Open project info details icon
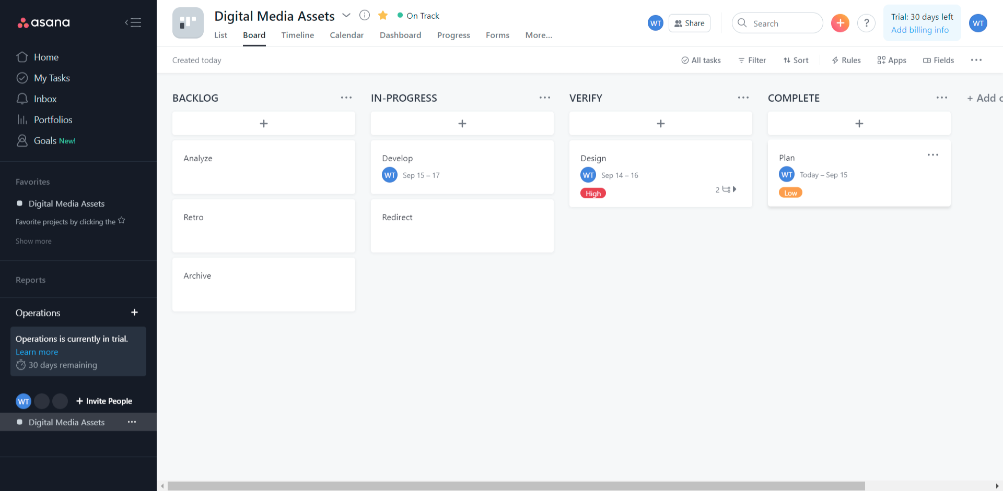This screenshot has height=491, width=1003. click(x=365, y=15)
